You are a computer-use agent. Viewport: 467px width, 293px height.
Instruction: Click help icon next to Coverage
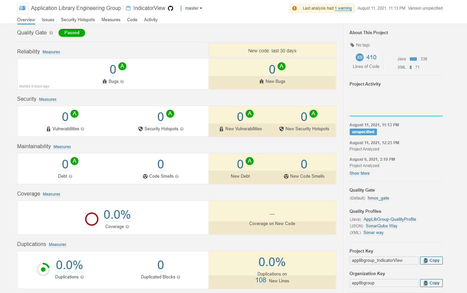[x=127, y=227]
